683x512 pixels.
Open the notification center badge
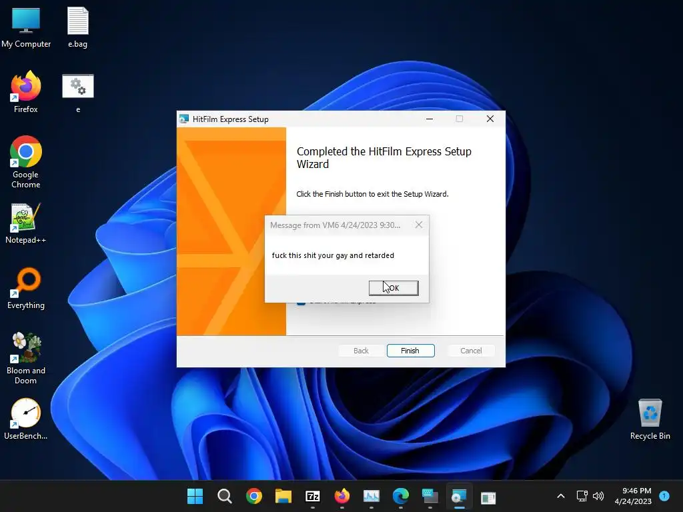664,495
